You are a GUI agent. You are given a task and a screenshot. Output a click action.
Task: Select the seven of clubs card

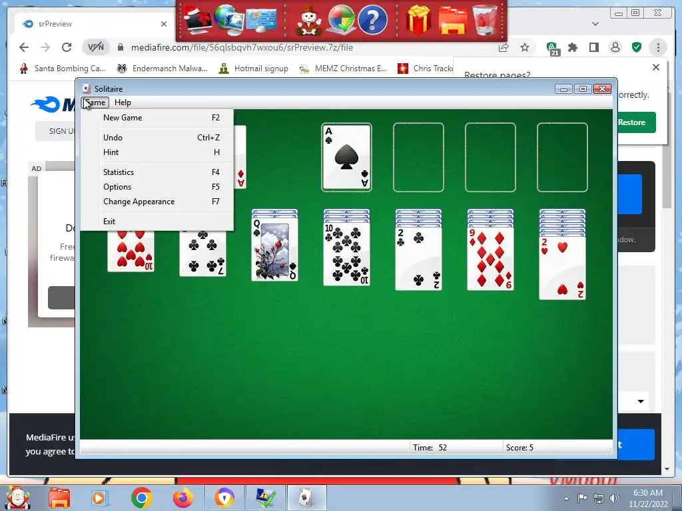coord(202,253)
